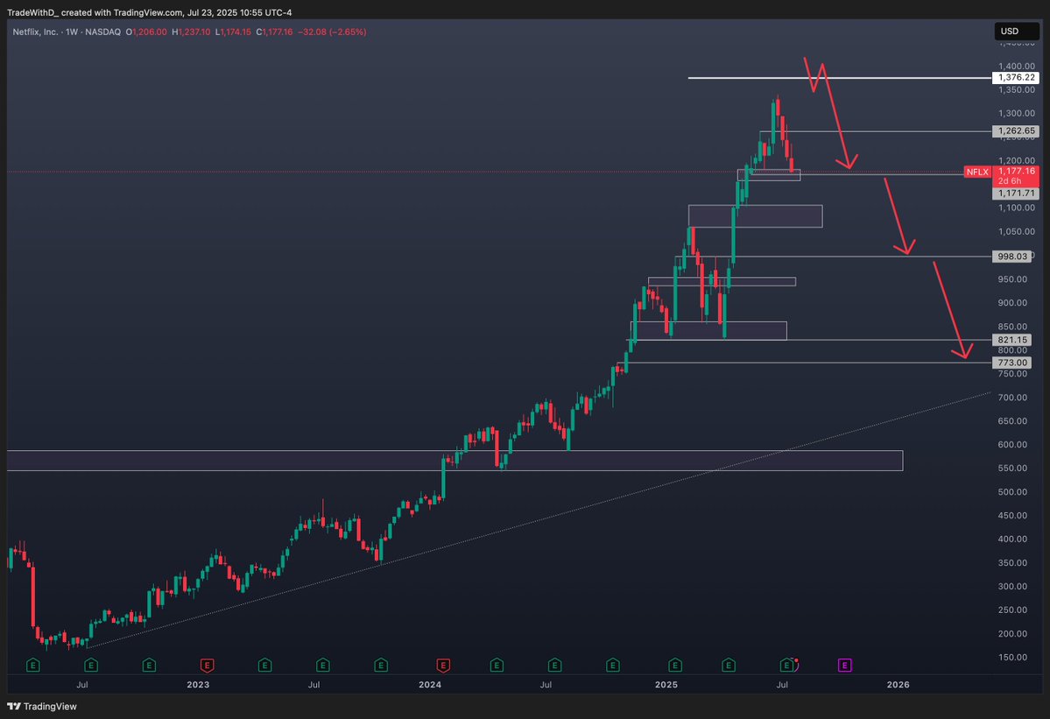Select the 998.03 price line label
This screenshot has height=719, width=1050.
[1011, 257]
